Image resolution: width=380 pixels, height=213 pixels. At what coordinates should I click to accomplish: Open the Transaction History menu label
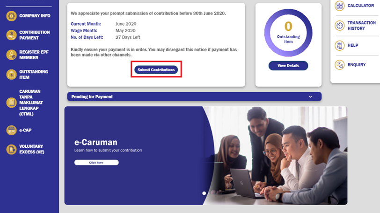coord(362,26)
